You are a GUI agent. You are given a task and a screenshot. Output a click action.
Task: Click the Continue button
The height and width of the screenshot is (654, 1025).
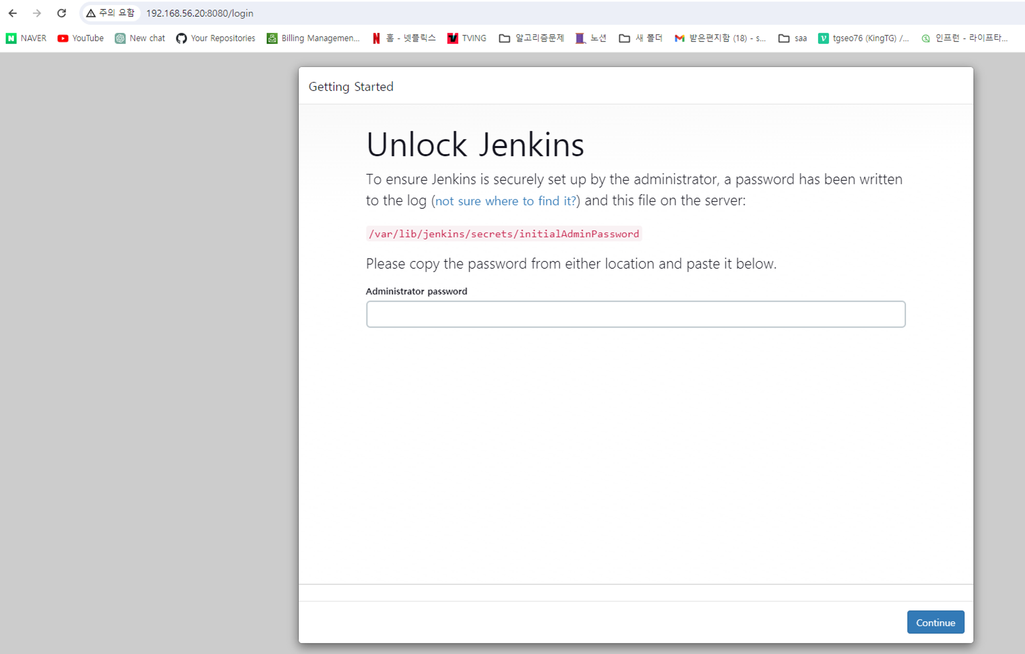coord(935,622)
